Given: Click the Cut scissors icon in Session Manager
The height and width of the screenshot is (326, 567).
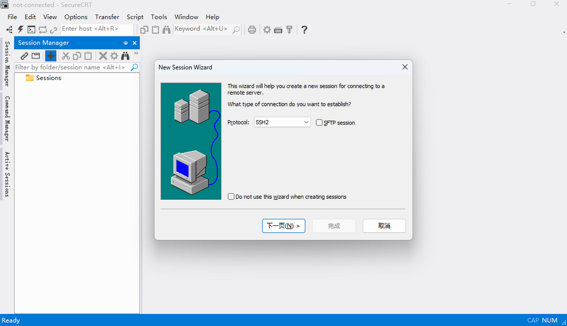Looking at the screenshot, I should click(66, 56).
